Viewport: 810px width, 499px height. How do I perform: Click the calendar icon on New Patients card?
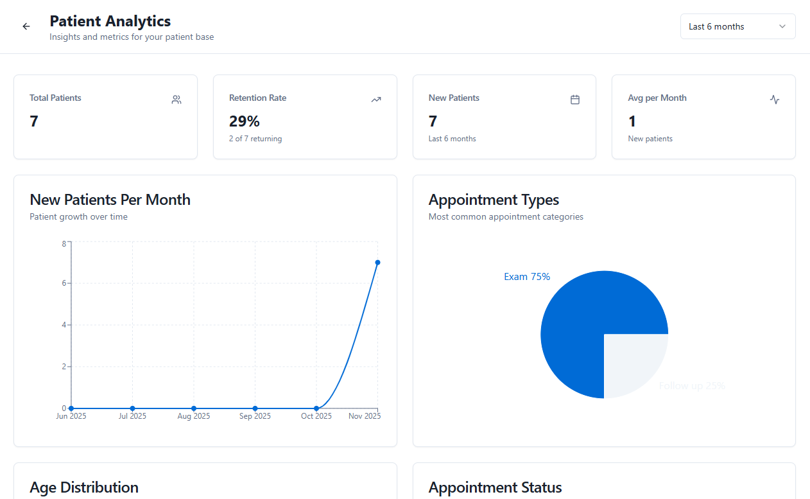point(575,100)
